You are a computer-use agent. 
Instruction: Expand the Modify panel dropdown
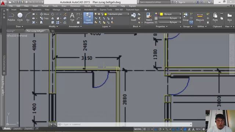[53, 26]
